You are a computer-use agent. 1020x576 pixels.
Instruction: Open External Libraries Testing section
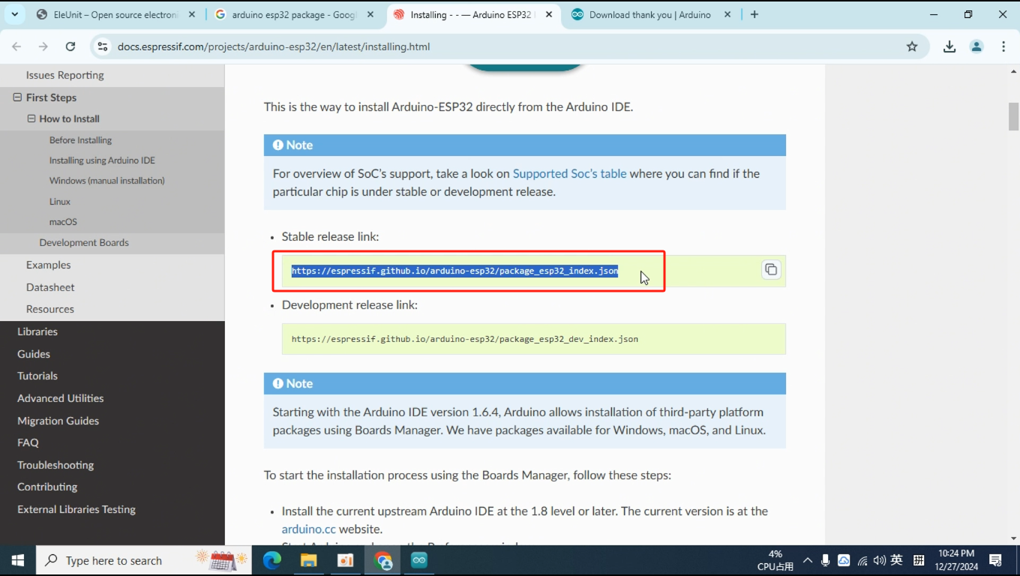76,509
